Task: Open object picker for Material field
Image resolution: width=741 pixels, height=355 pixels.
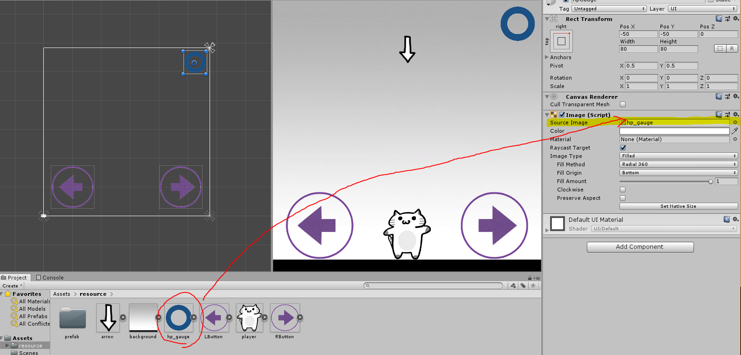Action: [x=735, y=139]
